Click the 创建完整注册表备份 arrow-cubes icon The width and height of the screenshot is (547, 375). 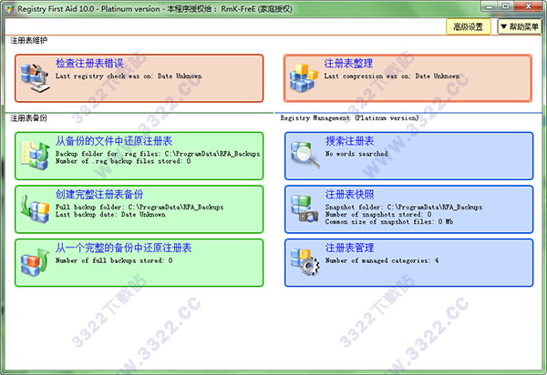click(36, 209)
